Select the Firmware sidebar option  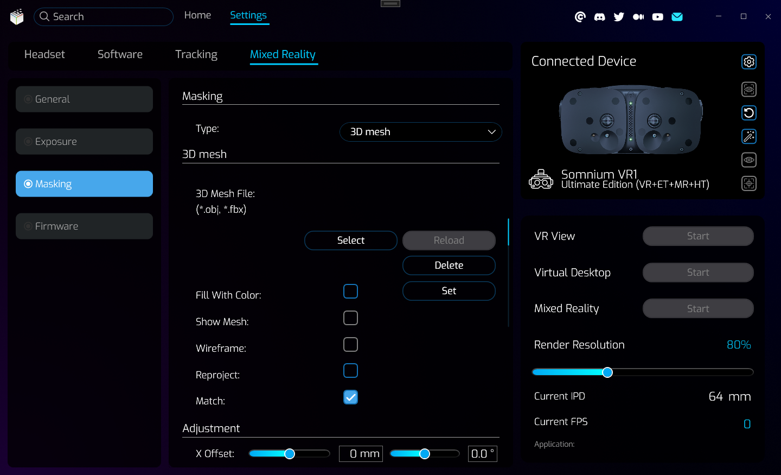pos(84,226)
